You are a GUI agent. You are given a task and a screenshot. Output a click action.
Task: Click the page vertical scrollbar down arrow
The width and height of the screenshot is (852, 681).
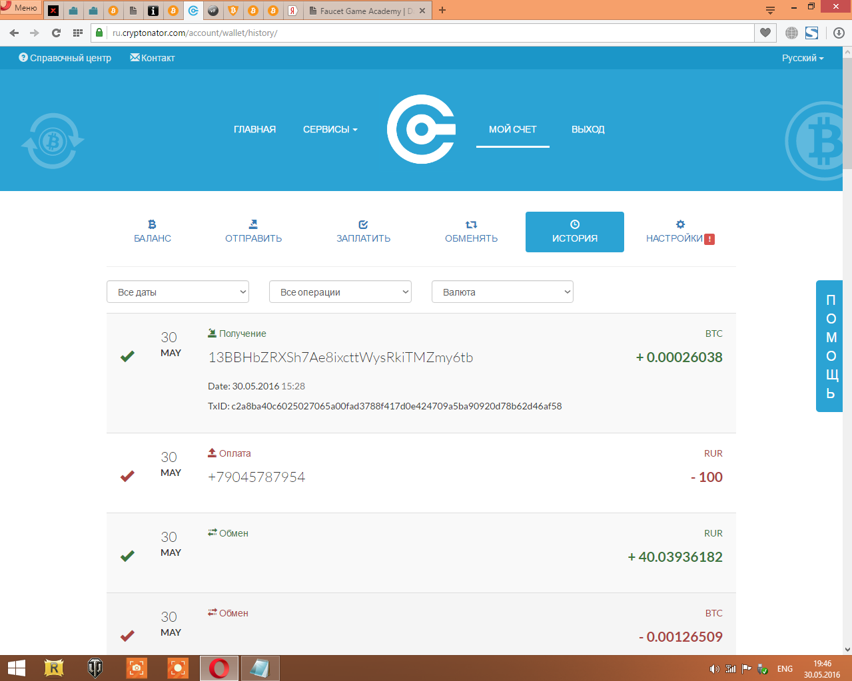coord(847,650)
